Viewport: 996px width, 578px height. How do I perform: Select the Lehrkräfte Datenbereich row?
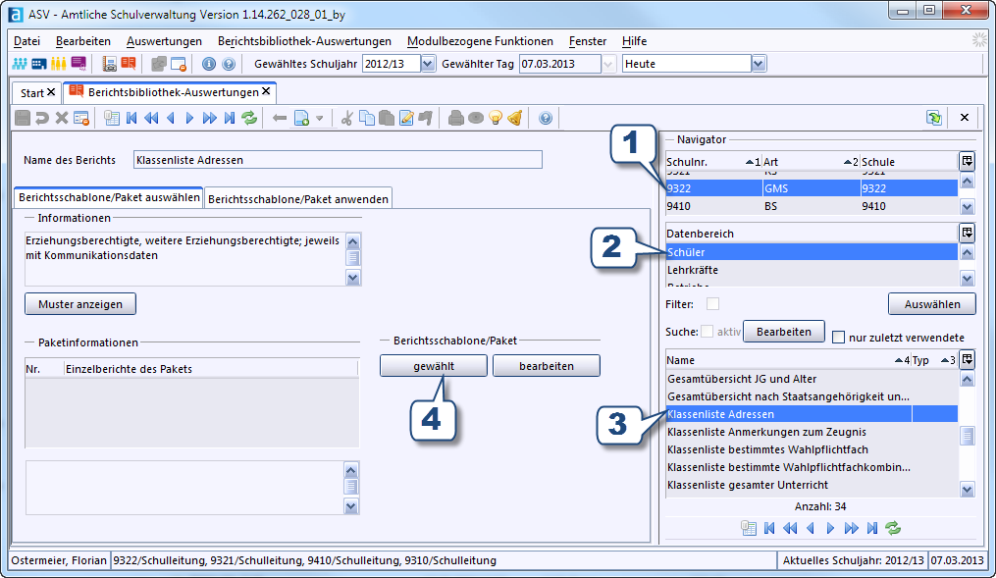point(812,270)
